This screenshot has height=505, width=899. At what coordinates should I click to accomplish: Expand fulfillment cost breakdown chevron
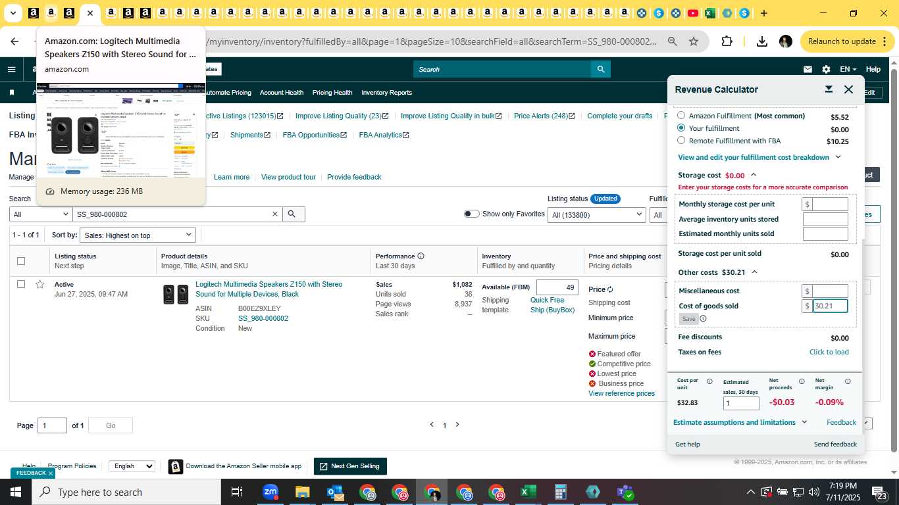click(838, 157)
